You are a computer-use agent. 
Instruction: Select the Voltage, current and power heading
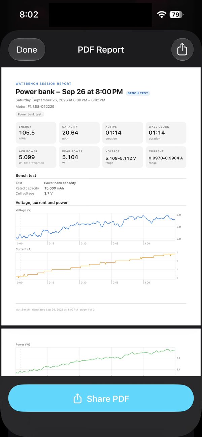click(x=42, y=203)
